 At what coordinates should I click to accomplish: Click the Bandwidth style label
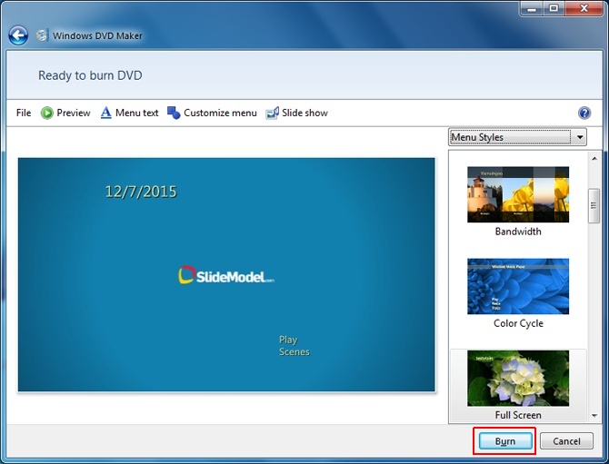[518, 232]
